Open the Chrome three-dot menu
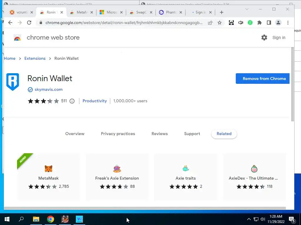 [x=288, y=23]
